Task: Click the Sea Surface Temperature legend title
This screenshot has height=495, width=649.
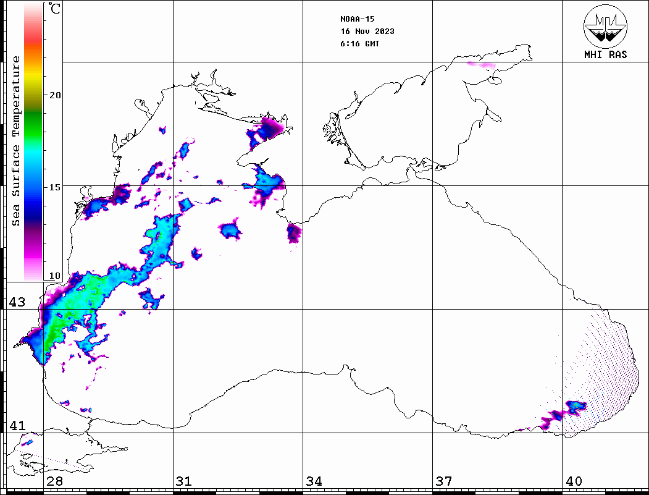Action: [x=15, y=142]
